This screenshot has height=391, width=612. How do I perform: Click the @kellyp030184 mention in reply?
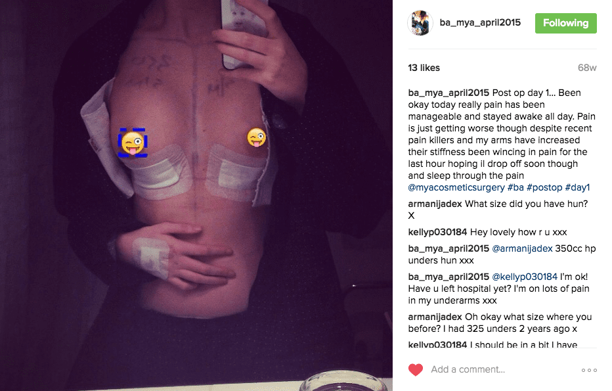point(525,277)
